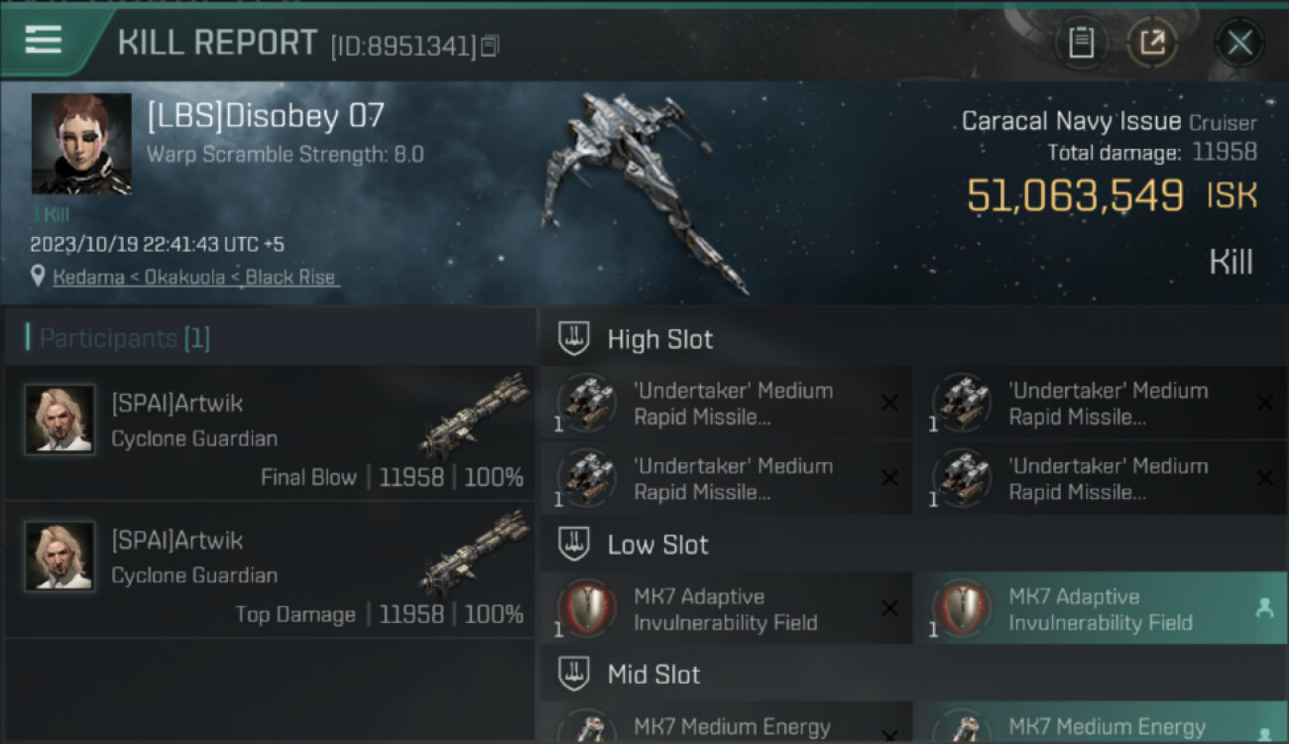Open the clipboard report icon
The height and width of the screenshot is (744, 1289).
point(1081,43)
